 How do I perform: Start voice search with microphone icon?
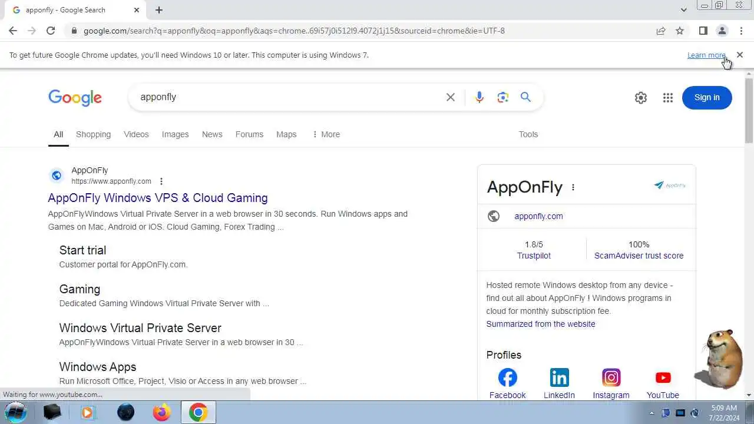click(479, 97)
